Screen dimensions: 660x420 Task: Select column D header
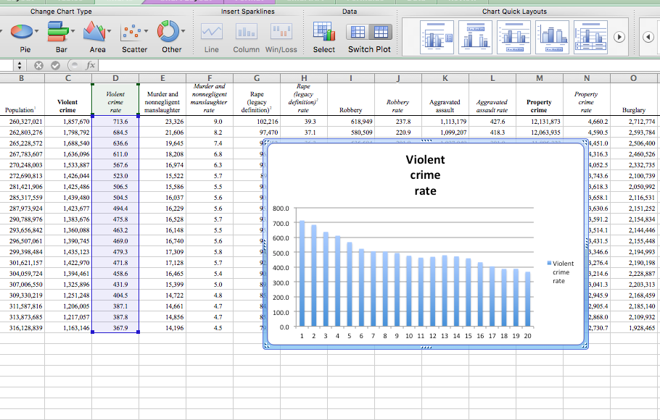[115, 78]
